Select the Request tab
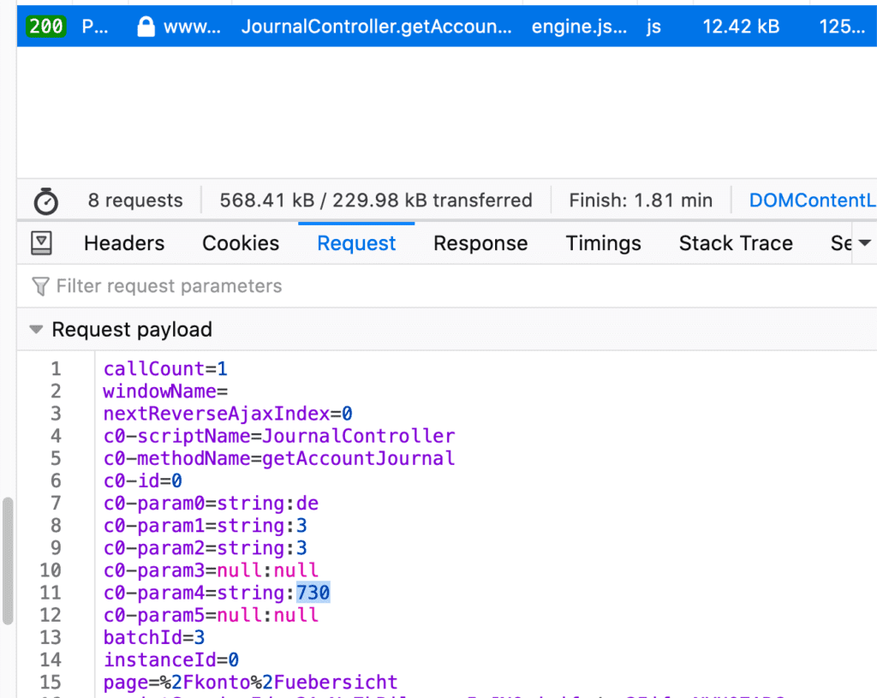Screen dimensions: 877x698 [356, 243]
